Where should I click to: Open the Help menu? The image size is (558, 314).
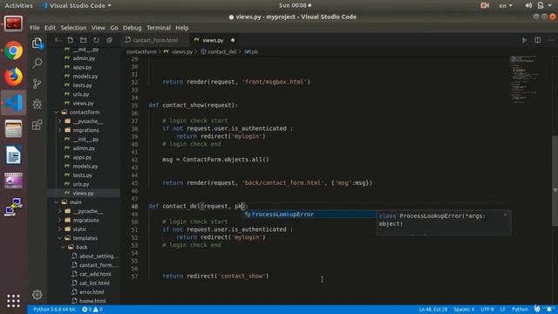click(x=182, y=28)
